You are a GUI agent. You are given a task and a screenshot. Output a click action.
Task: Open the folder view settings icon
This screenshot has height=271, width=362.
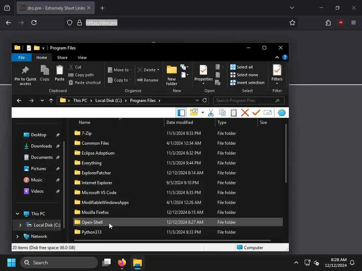[x=194, y=113]
